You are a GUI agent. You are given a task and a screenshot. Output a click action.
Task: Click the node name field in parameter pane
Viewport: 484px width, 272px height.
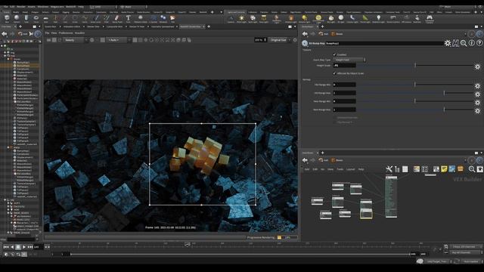384,44
